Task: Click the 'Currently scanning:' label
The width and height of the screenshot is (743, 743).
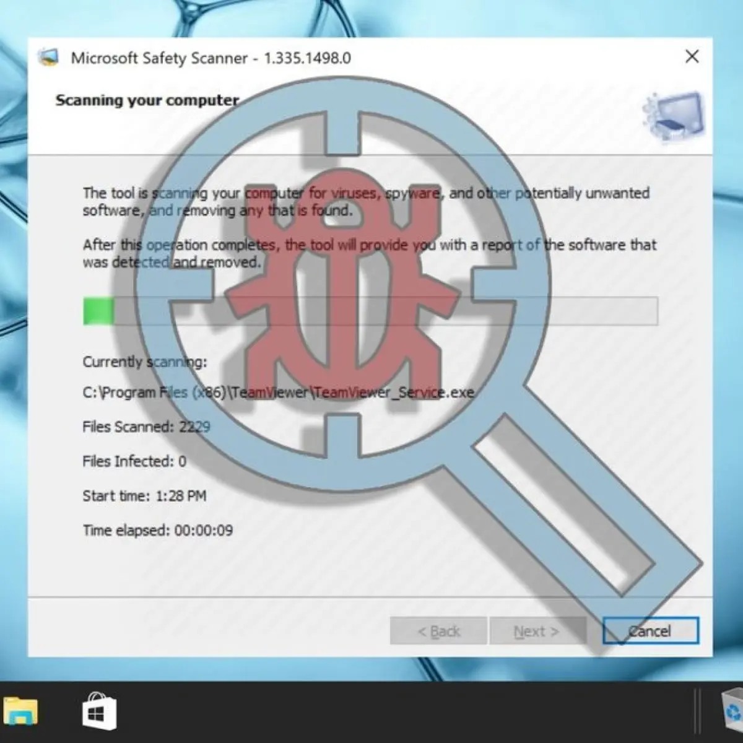Action: (145, 362)
